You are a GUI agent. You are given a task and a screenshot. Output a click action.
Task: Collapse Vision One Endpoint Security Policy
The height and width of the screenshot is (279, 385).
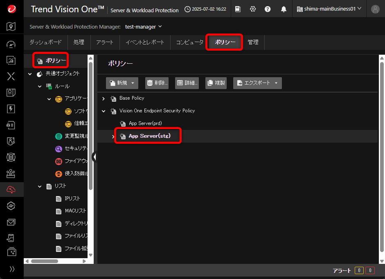click(104, 111)
